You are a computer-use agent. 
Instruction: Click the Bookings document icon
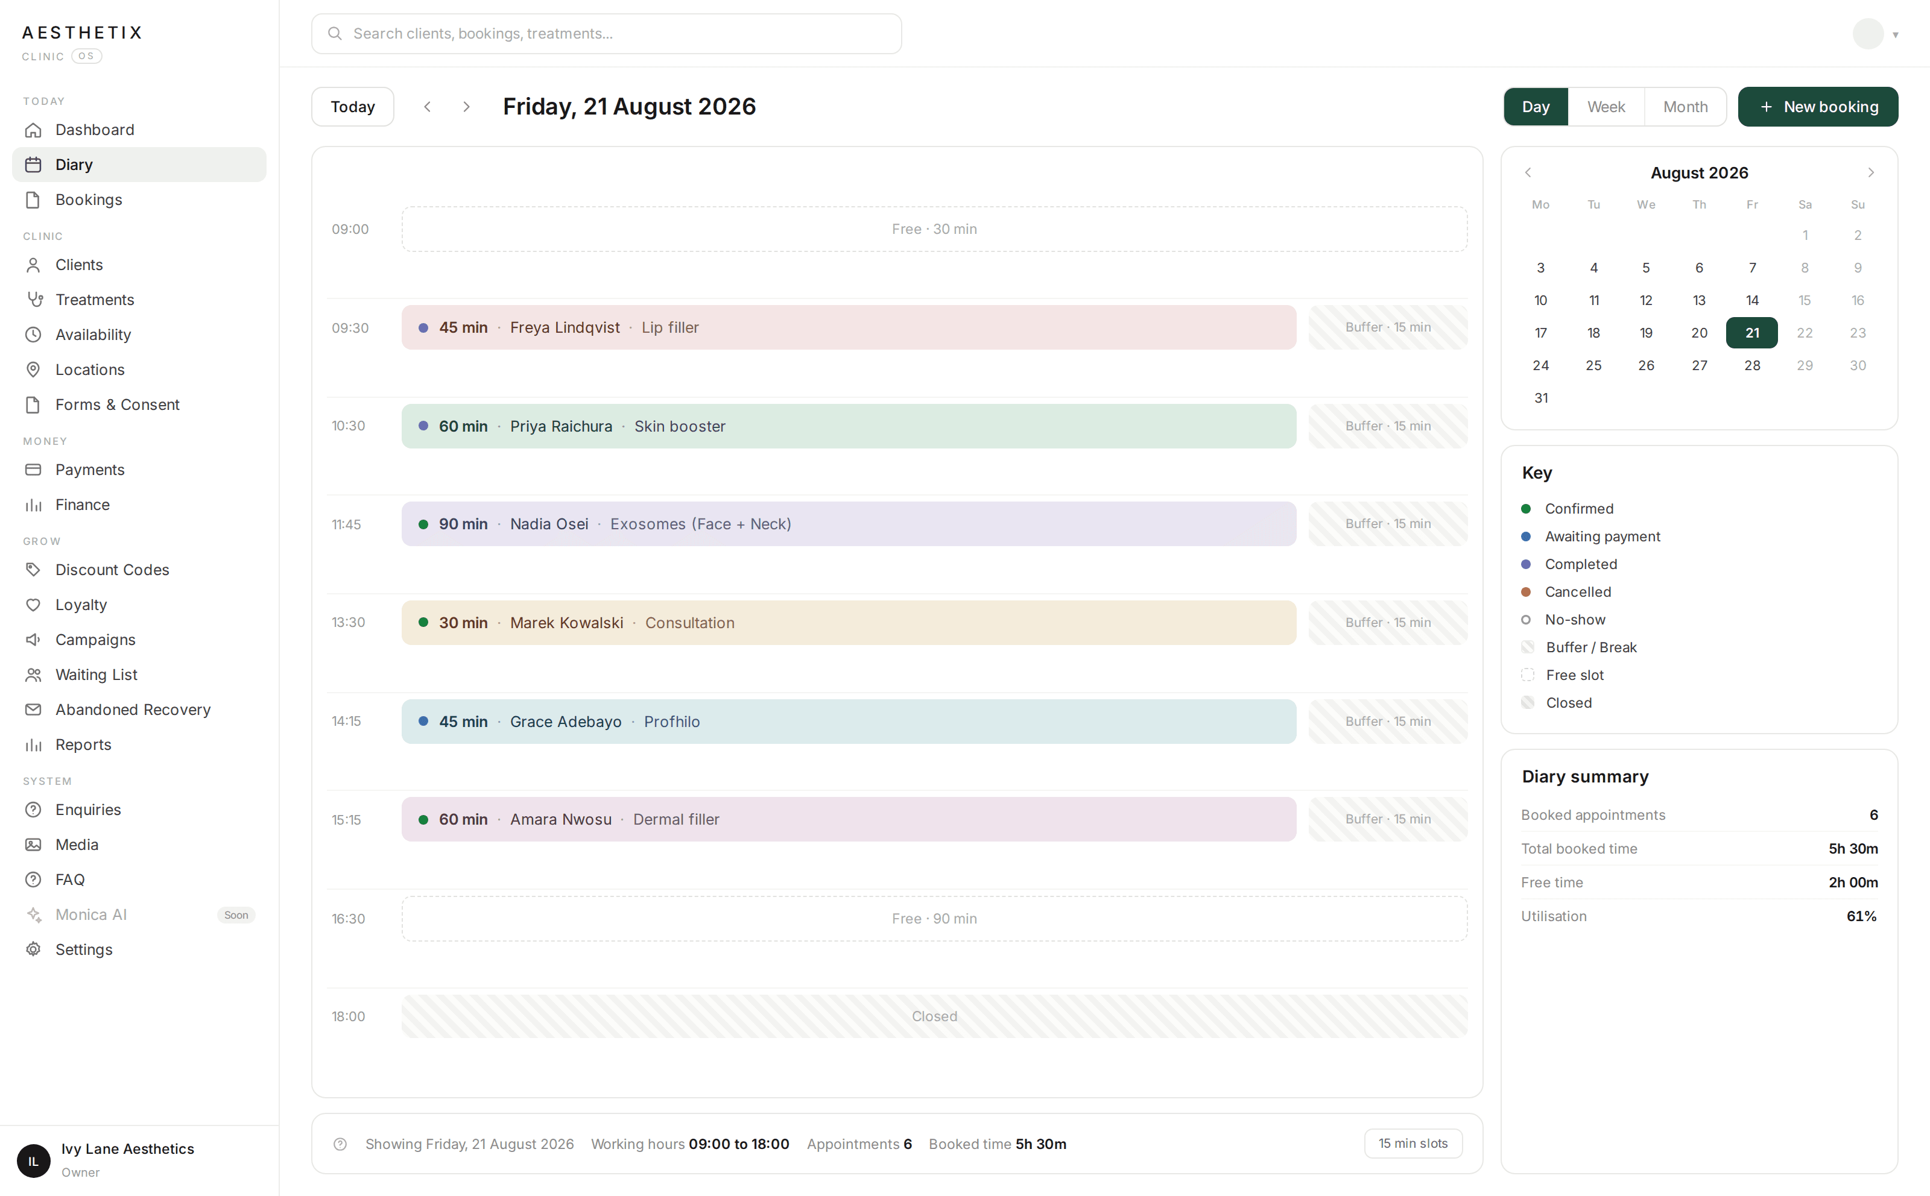tap(33, 200)
